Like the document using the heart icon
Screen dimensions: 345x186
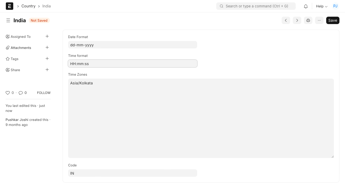(x=8, y=93)
